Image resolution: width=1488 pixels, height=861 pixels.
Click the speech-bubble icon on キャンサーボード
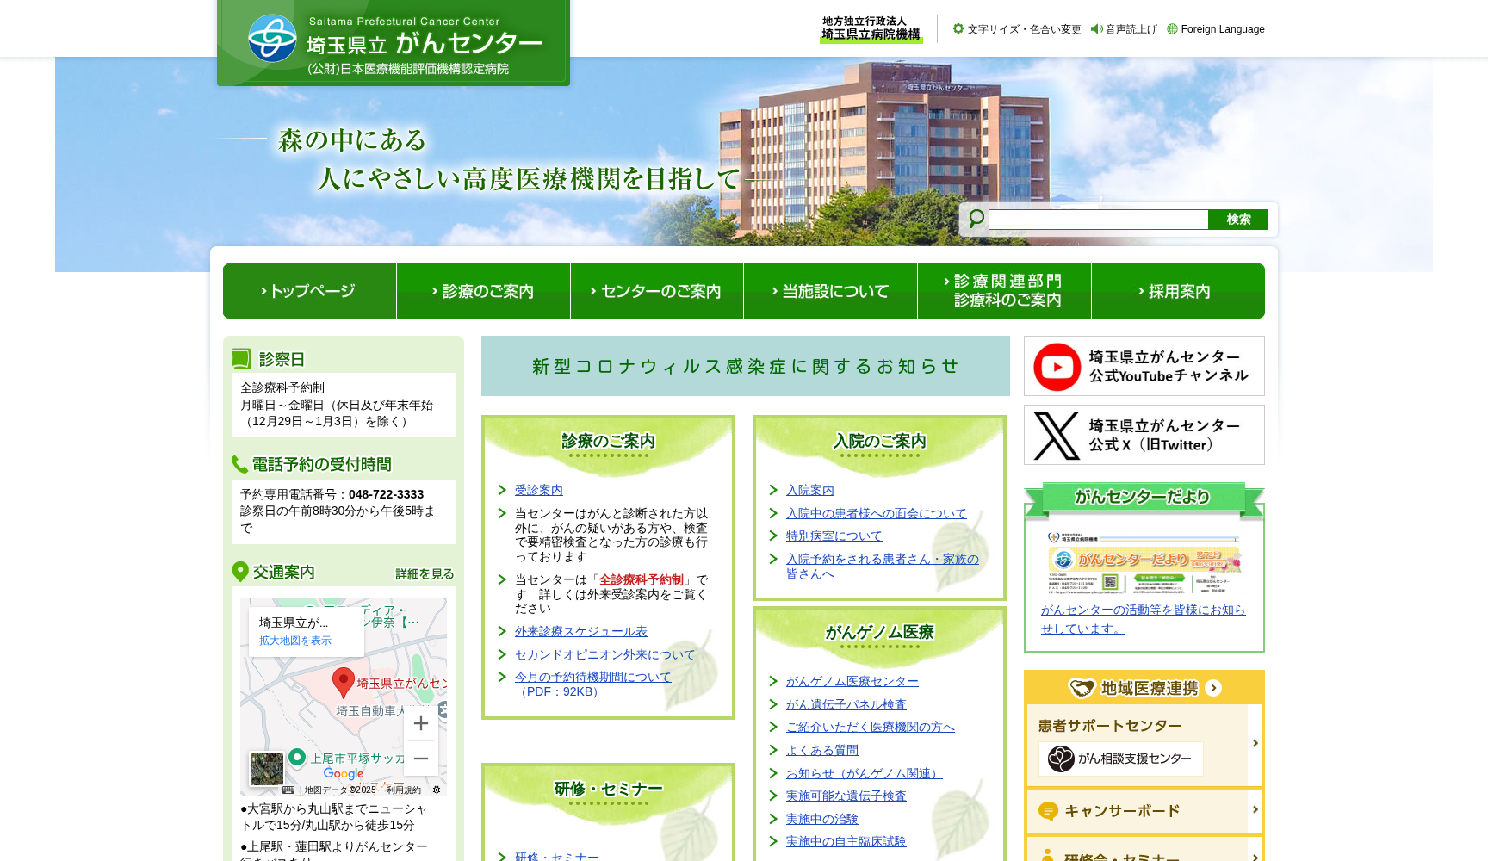click(x=1047, y=811)
